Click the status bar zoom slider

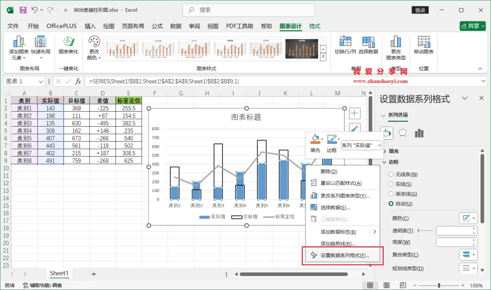[x=439, y=285]
